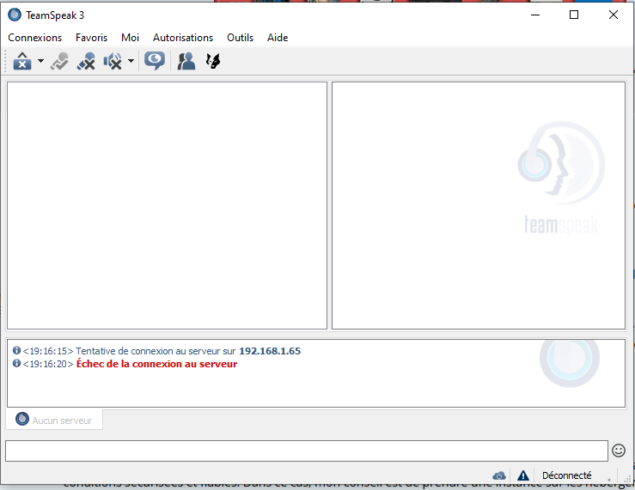Click the Déconnecté status text

coord(566,475)
